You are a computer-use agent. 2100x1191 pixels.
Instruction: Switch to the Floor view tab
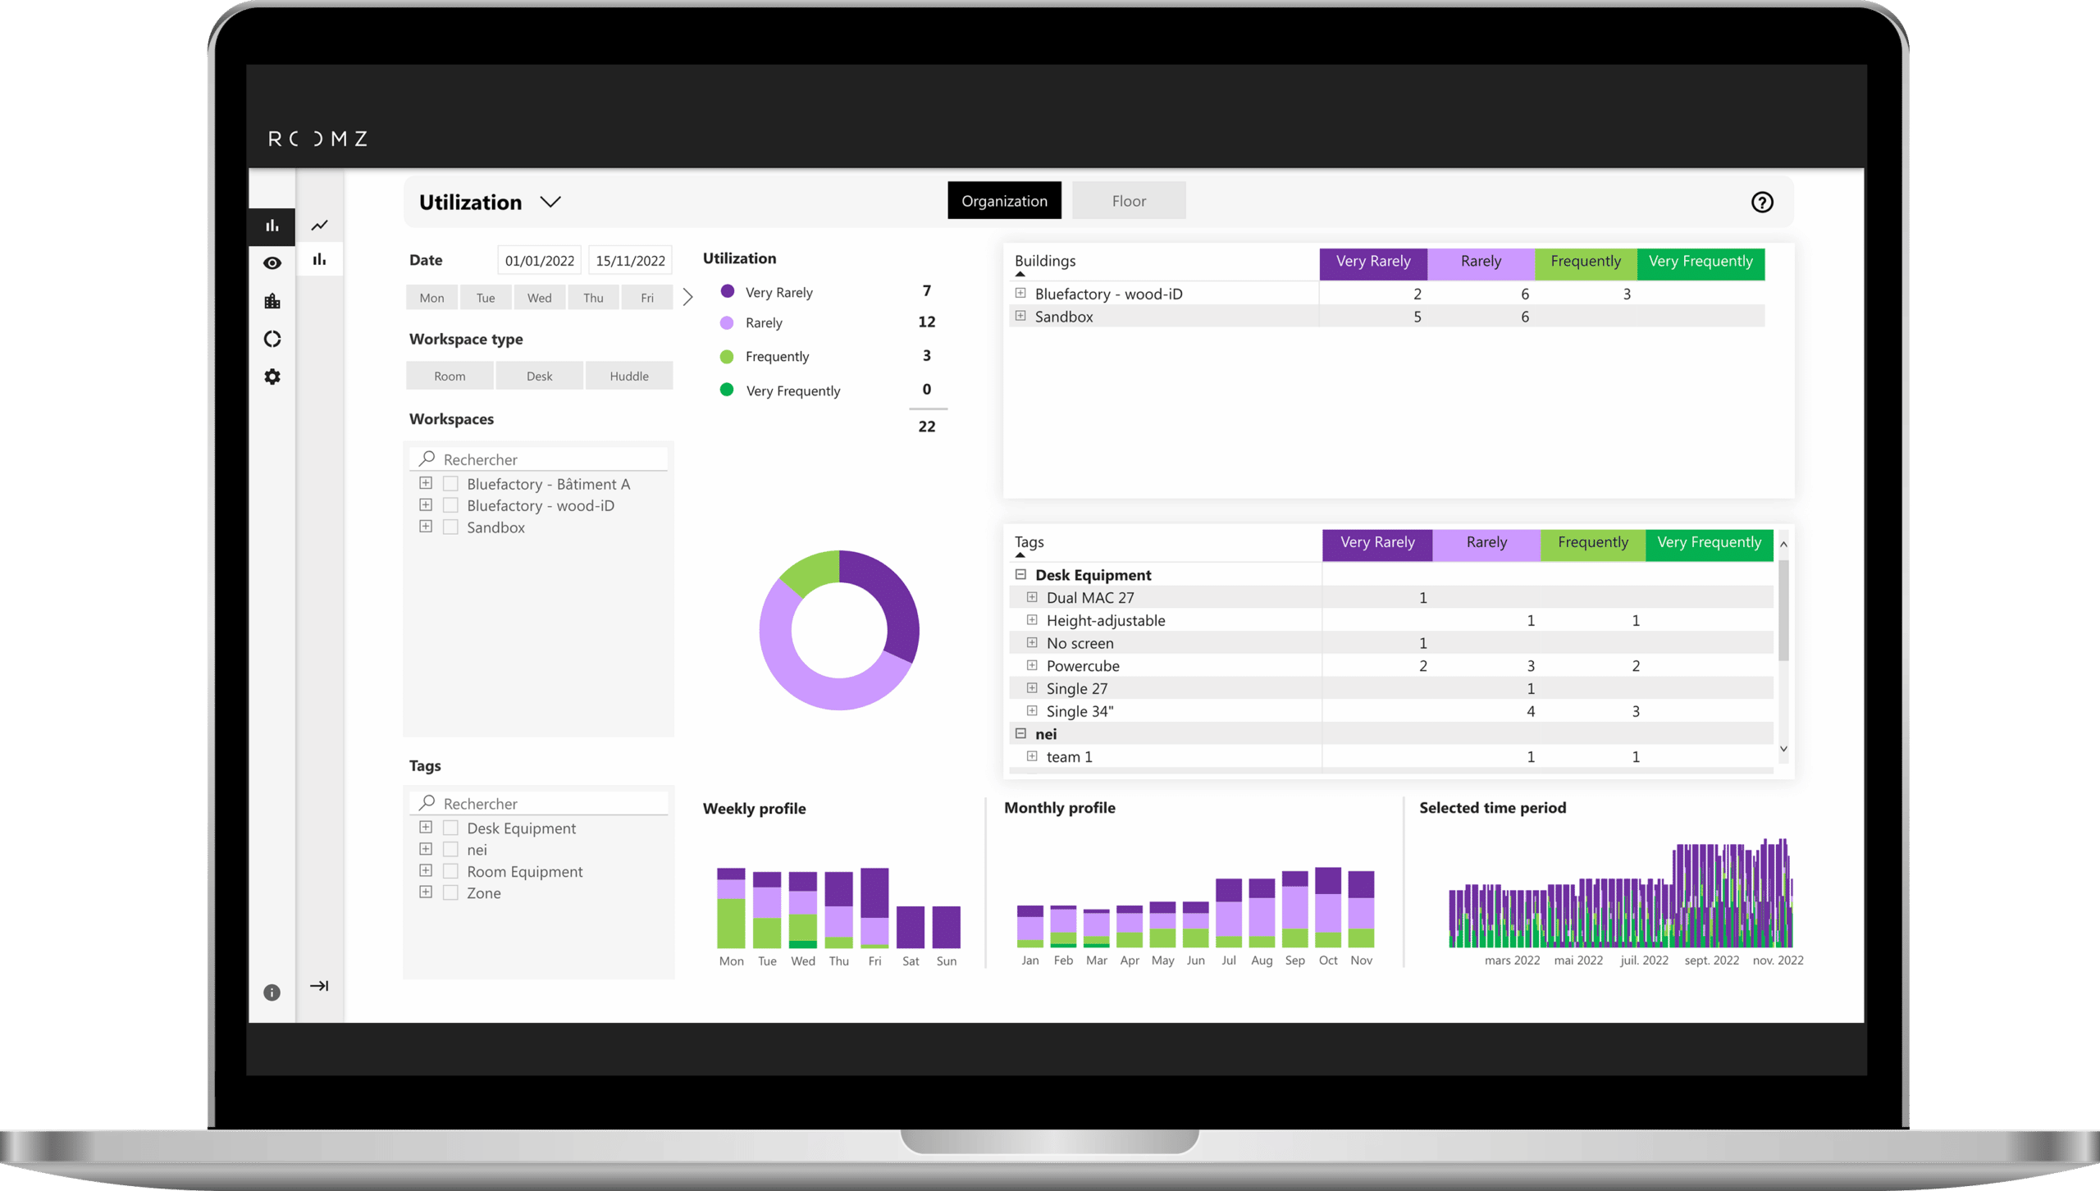tap(1130, 200)
